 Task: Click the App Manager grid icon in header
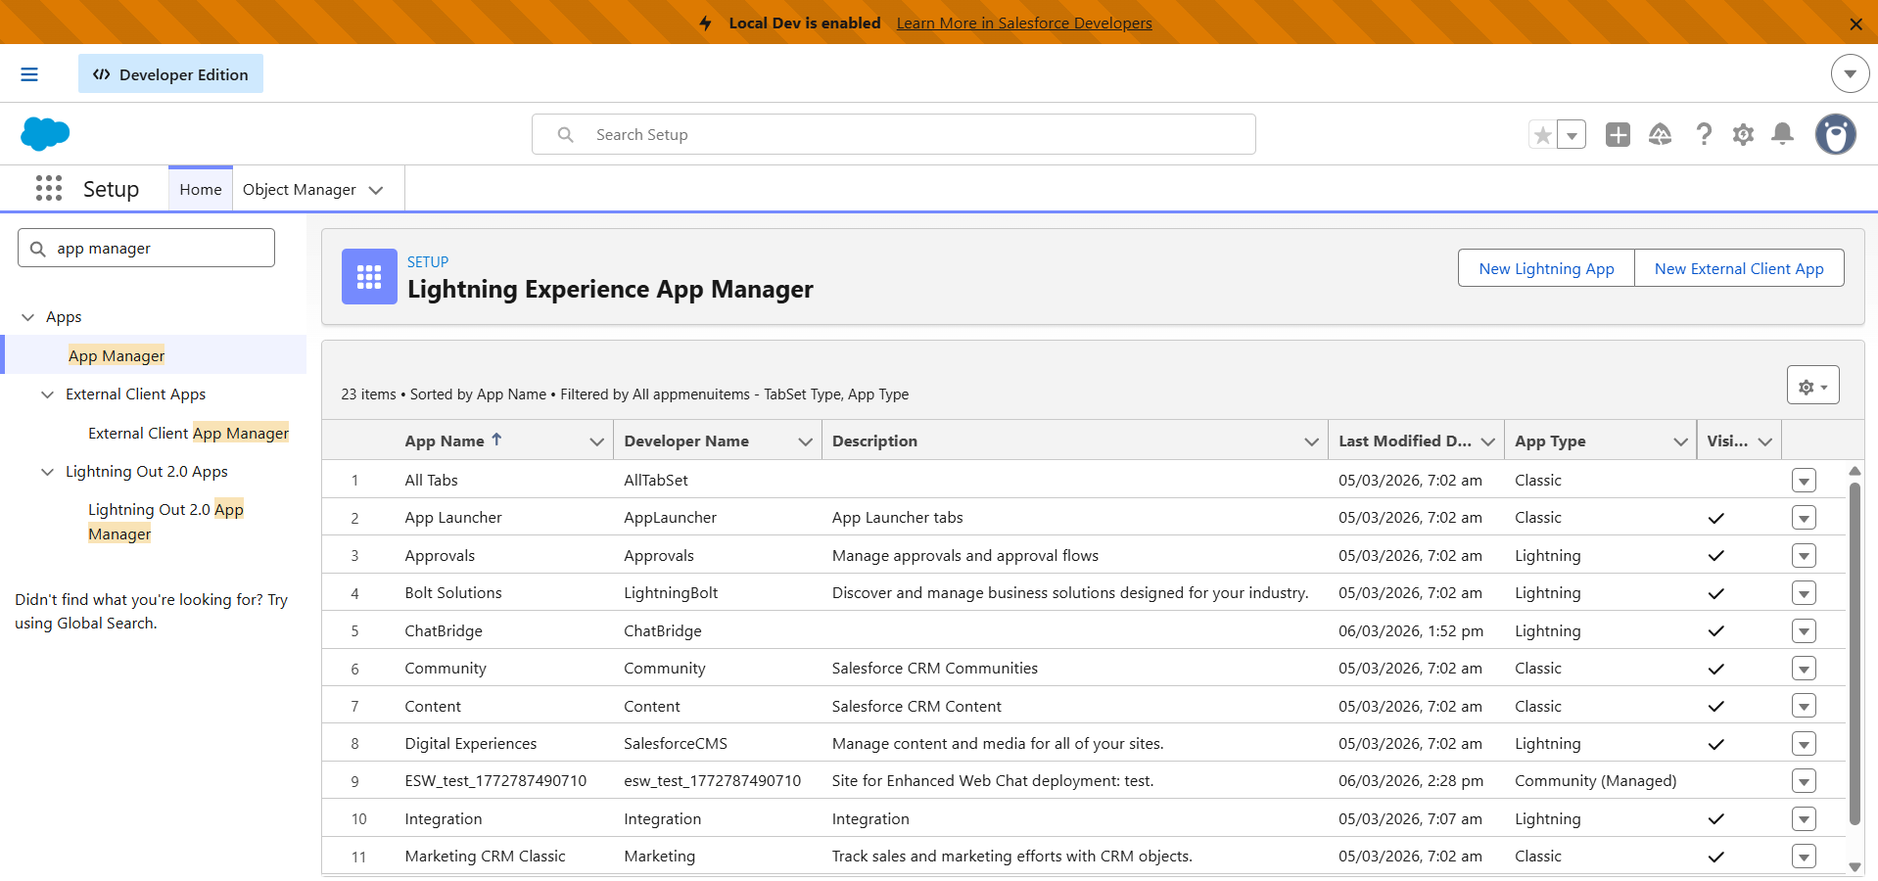pyautogui.click(x=369, y=277)
